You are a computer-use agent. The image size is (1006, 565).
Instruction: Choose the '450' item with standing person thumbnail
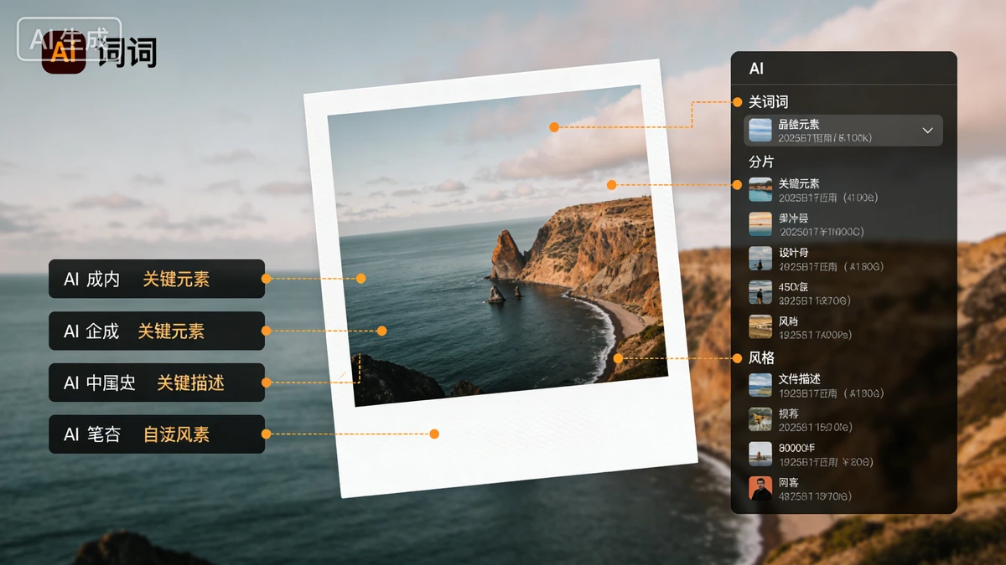760,292
